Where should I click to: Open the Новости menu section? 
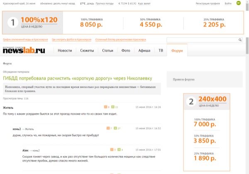click(65, 51)
